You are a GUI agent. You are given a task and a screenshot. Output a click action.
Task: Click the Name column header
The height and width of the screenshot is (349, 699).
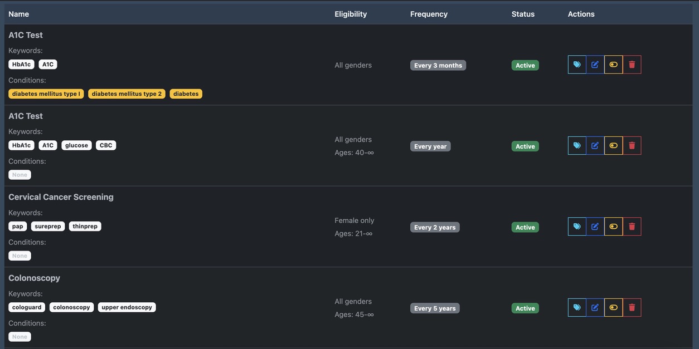tap(19, 14)
